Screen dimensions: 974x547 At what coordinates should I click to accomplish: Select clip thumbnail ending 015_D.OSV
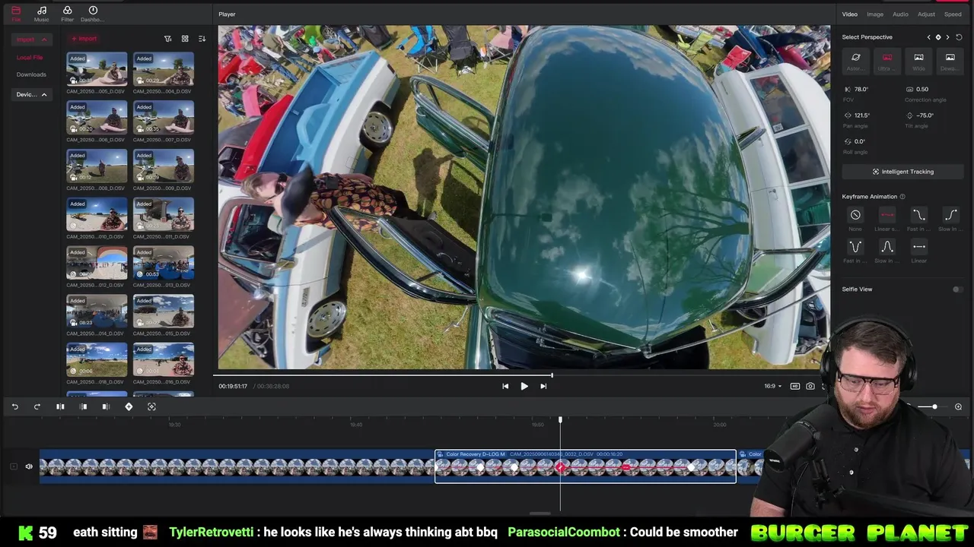164,311
